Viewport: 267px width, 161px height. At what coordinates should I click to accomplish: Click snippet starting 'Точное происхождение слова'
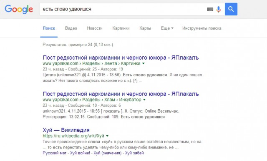coord(122,144)
